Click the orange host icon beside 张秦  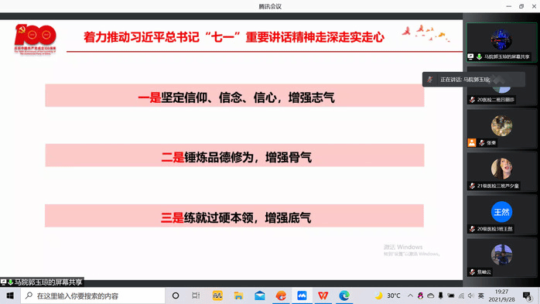click(472, 142)
